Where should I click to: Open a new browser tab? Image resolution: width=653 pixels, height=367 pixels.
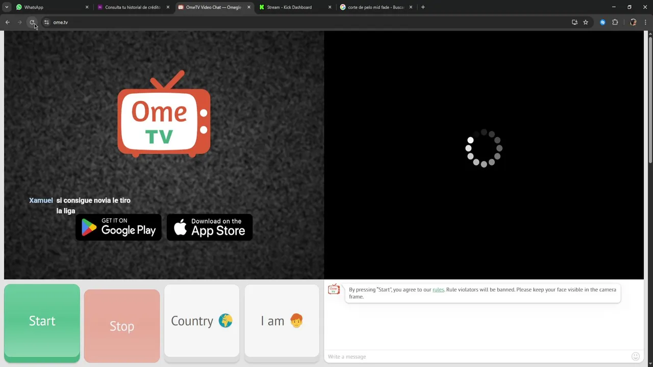[423, 7]
